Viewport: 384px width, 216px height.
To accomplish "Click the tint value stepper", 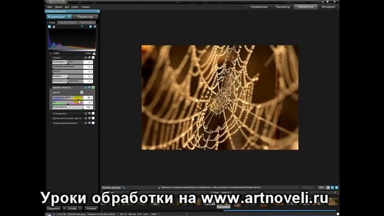I will point(92,103).
